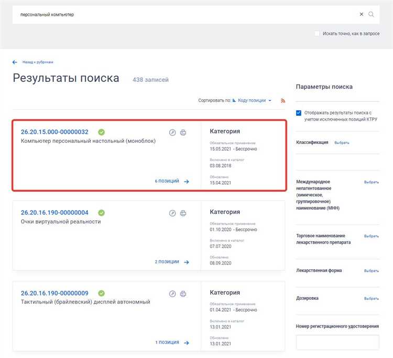The width and height of the screenshot is (393, 358).
Task: Click green check status icon for 26.20.15.000-00000032
Action: point(102,132)
